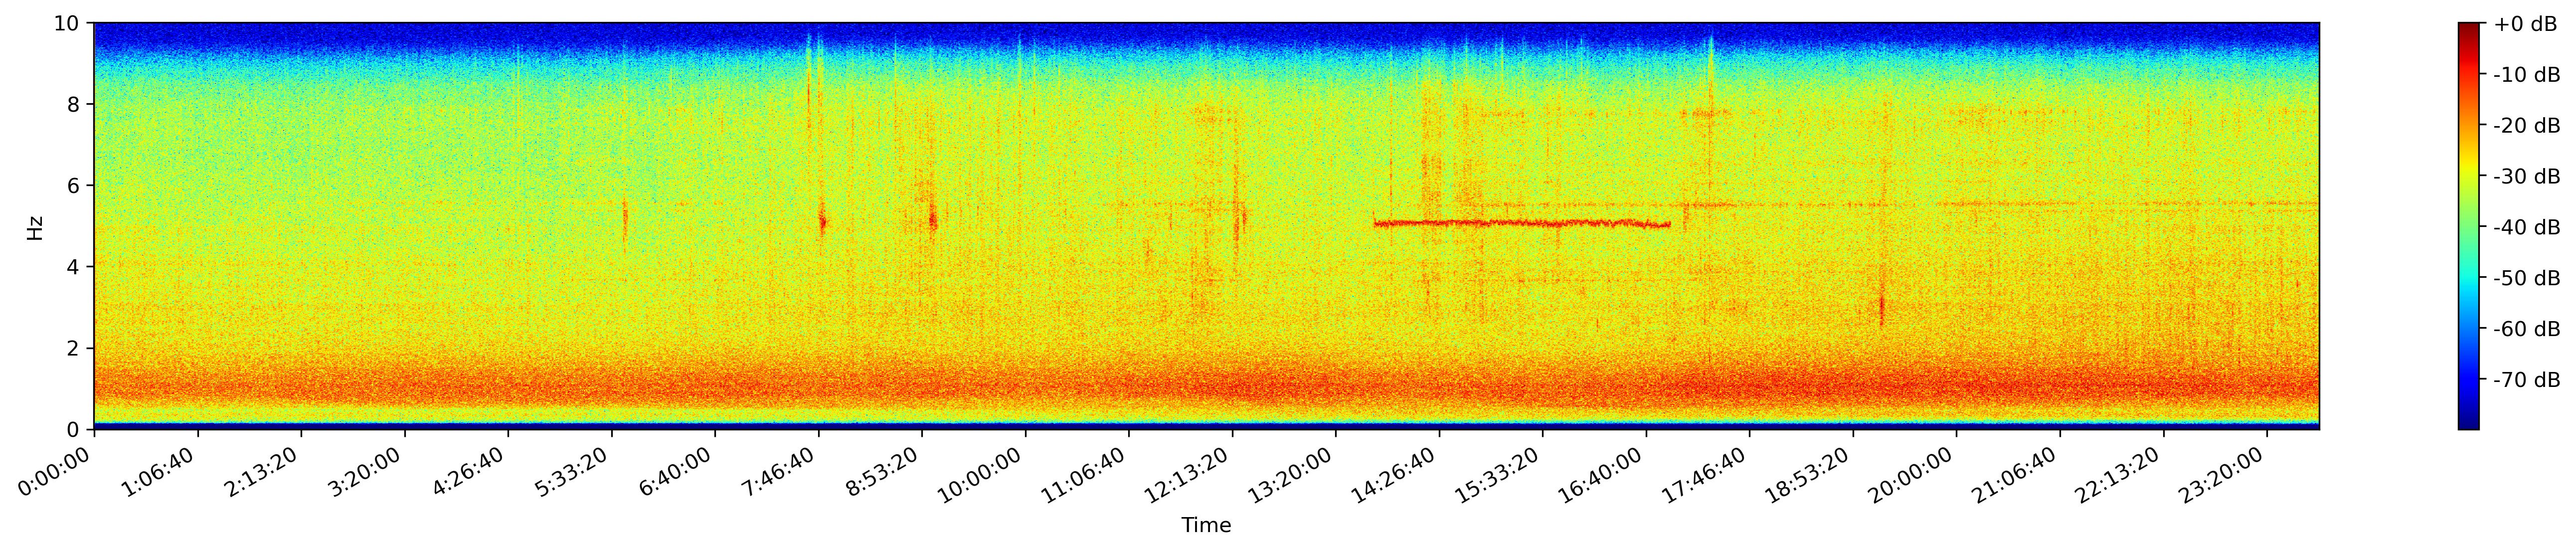Click the +0 dB colorbar label
Image resolution: width=2576 pixels, height=551 pixels.
(x=2525, y=24)
